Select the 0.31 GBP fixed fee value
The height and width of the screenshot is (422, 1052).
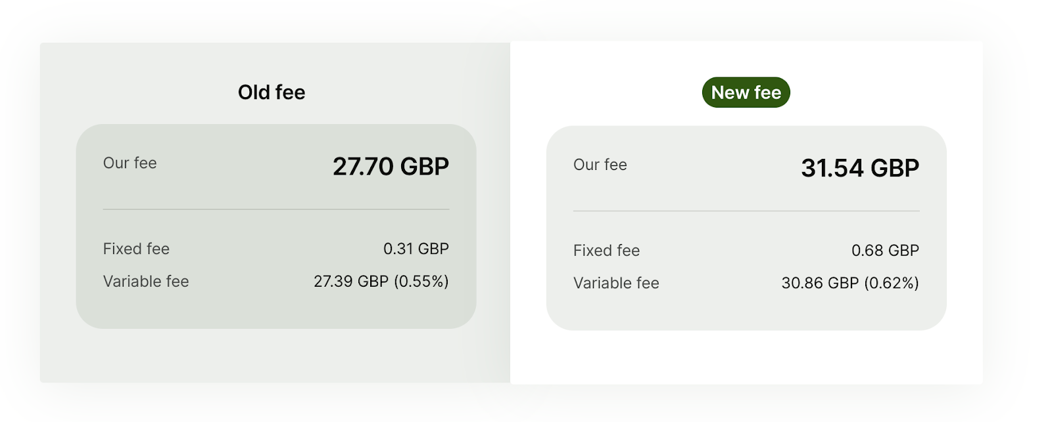point(416,249)
